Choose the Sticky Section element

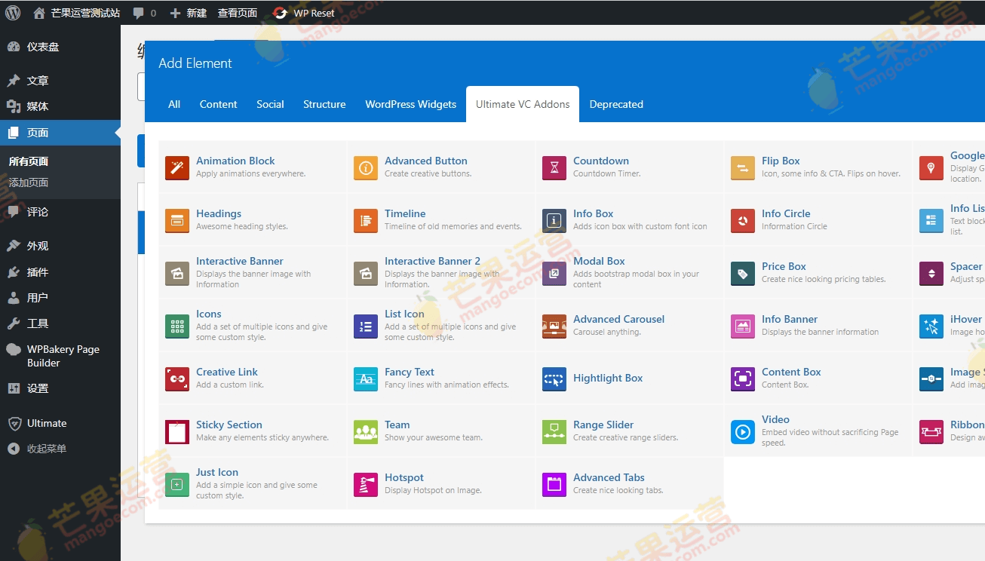pyautogui.click(x=229, y=425)
